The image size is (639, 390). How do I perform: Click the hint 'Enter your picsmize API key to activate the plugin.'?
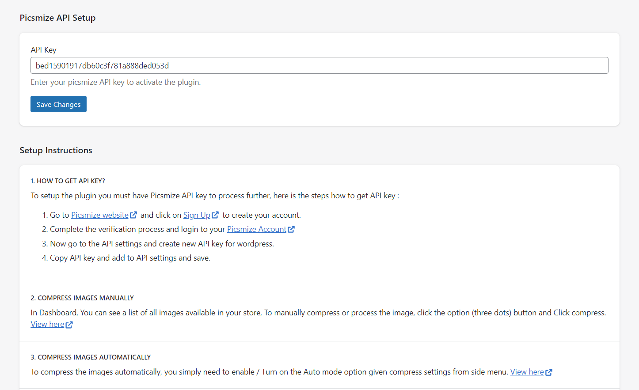click(116, 82)
